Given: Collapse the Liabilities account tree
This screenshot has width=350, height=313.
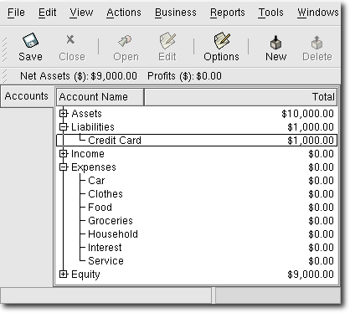Looking at the screenshot, I should (64, 127).
